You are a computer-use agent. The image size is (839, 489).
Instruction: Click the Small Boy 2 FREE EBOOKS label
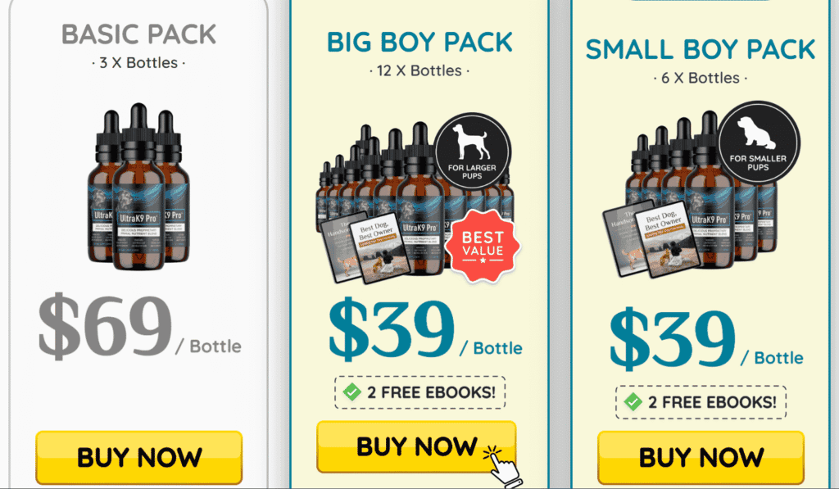click(712, 402)
